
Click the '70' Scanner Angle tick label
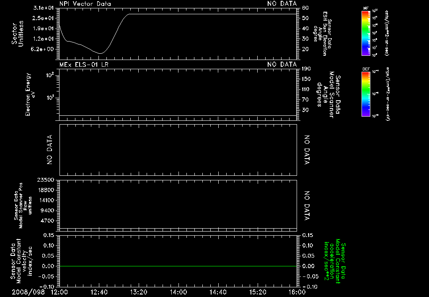click(x=305, y=99)
